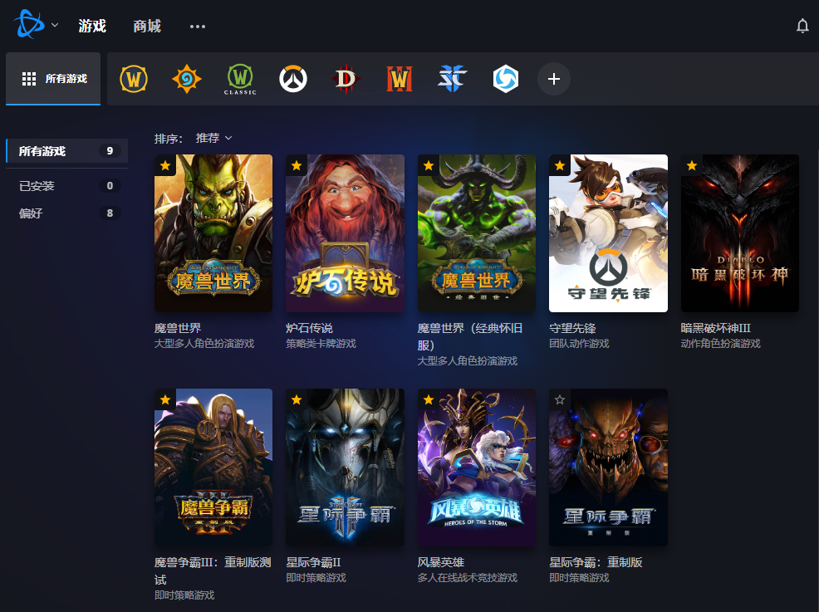Toggle favorite star on 风暴英雄 card

pyautogui.click(x=429, y=400)
